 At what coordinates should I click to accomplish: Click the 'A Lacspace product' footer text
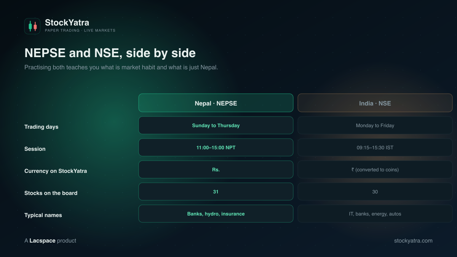click(50, 241)
